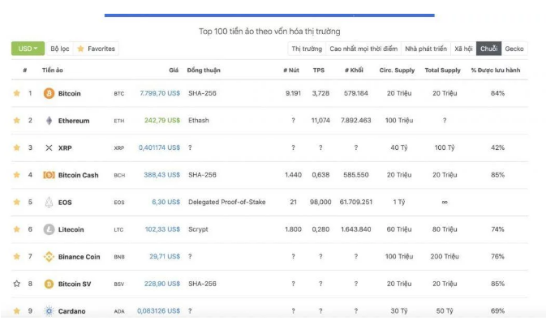Viewport: 559px width, 329px height.
Task: Switch to the Xã hội tab
Action: pos(463,49)
